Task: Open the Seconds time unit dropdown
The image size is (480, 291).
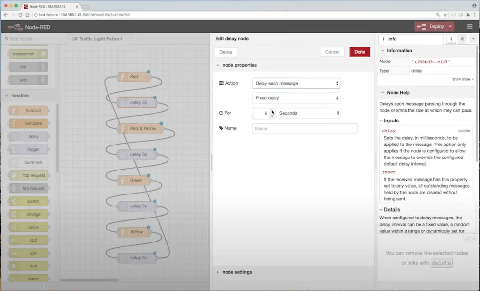Action: (x=309, y=113)
